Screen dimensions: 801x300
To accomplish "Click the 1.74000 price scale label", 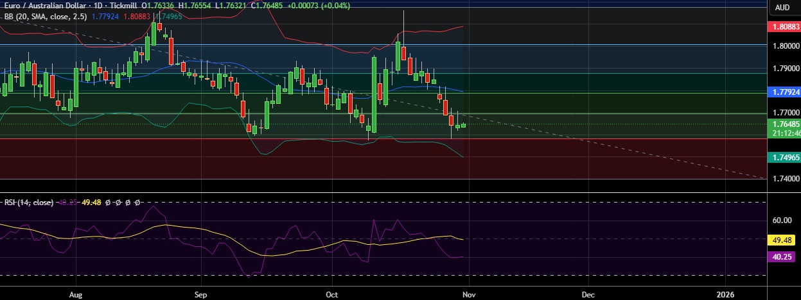I will (786, 179).
